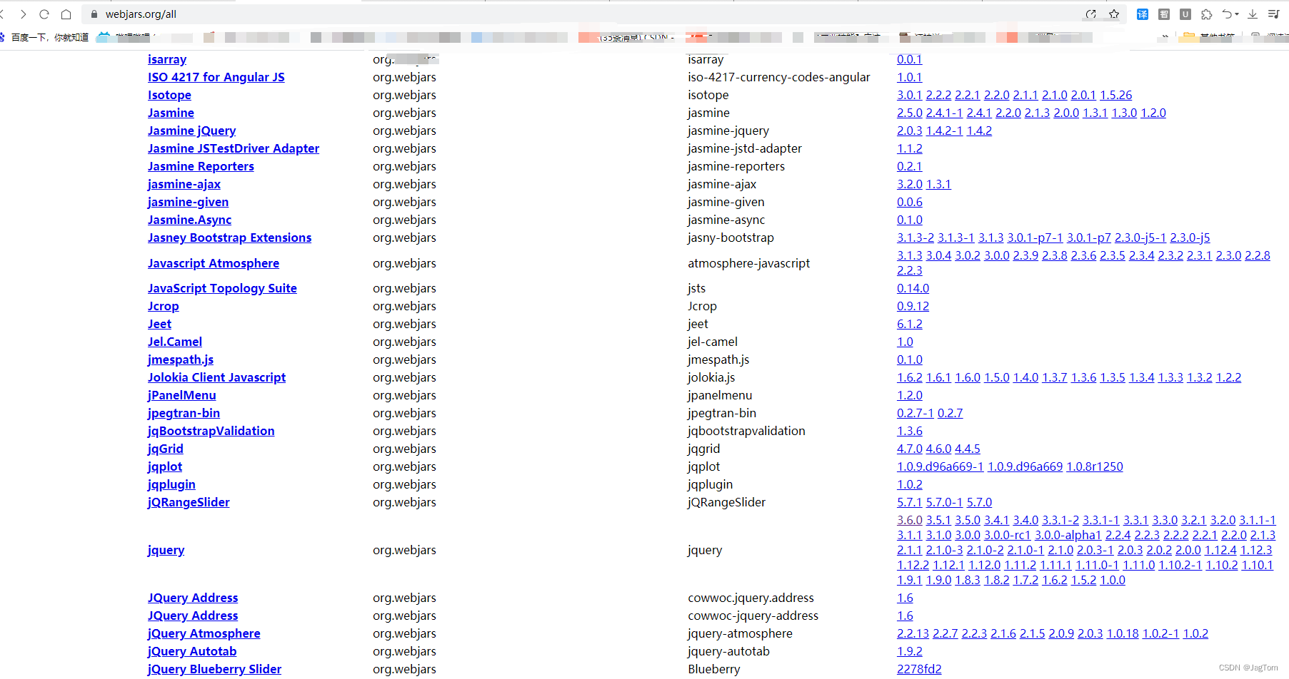Image resolution: width=1289 pixels, height=679 pixels.
Task: Click the home icon
Action: pos(66,14)
